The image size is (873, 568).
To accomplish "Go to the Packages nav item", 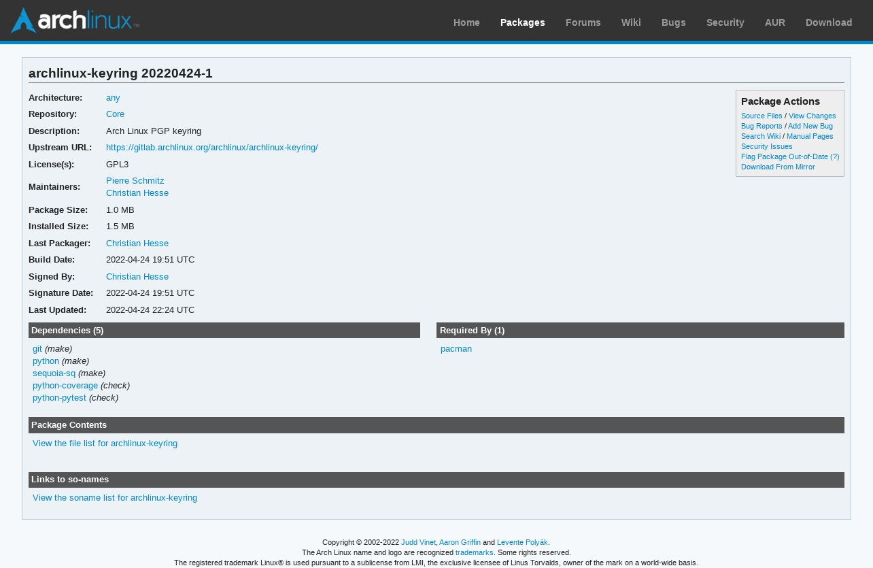I will 522,22.
